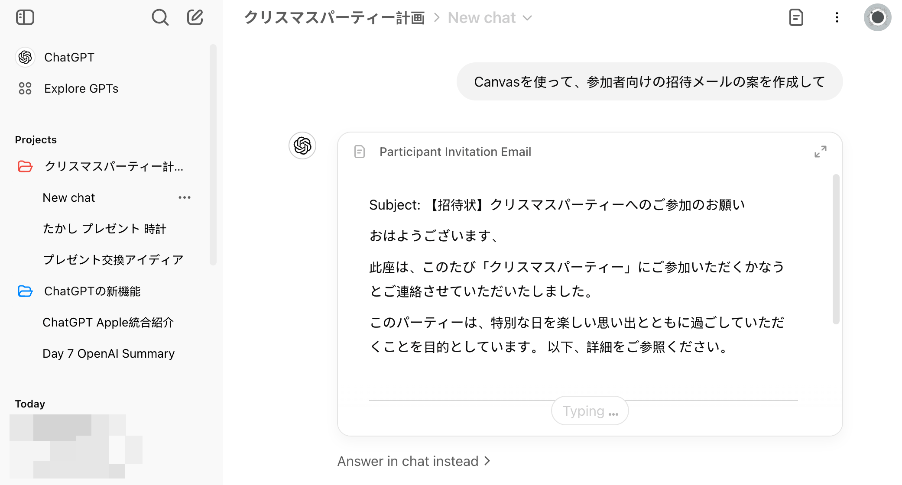Open Day 7 OpenAI Summary chat
Screen dimensions: 902x485
pos(108,353)
